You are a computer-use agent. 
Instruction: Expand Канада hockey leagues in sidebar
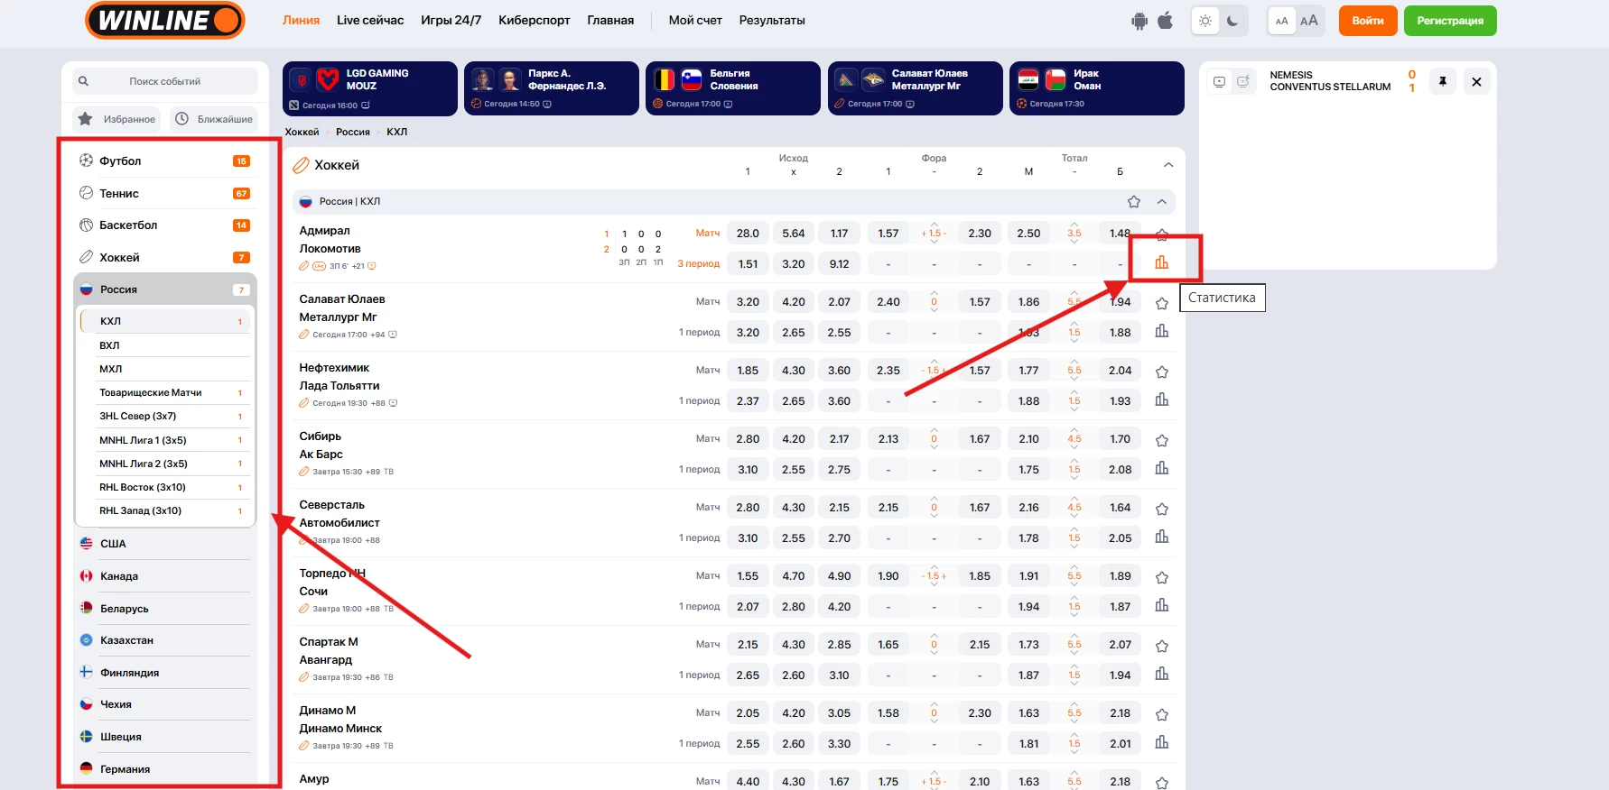165,576
